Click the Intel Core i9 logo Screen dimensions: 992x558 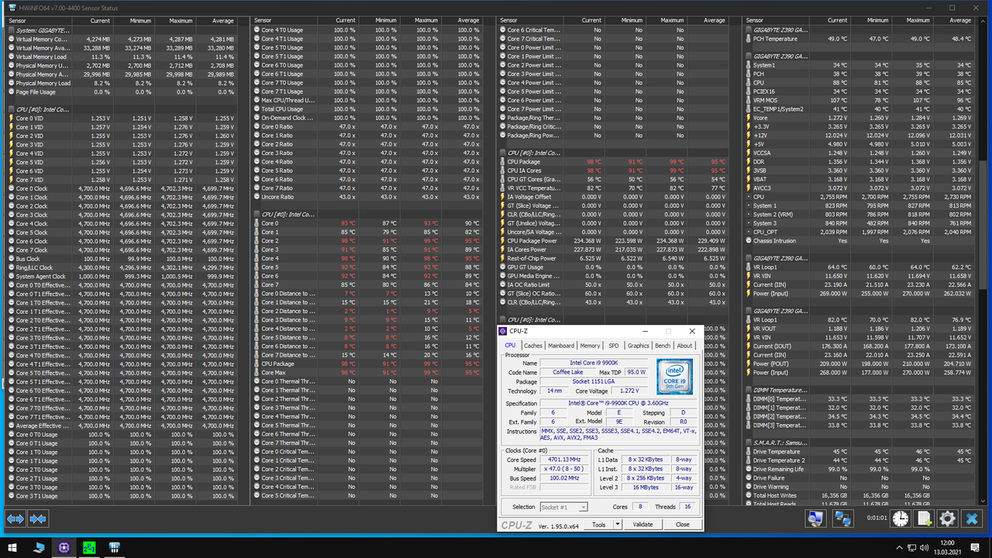(x=674, y=376)
